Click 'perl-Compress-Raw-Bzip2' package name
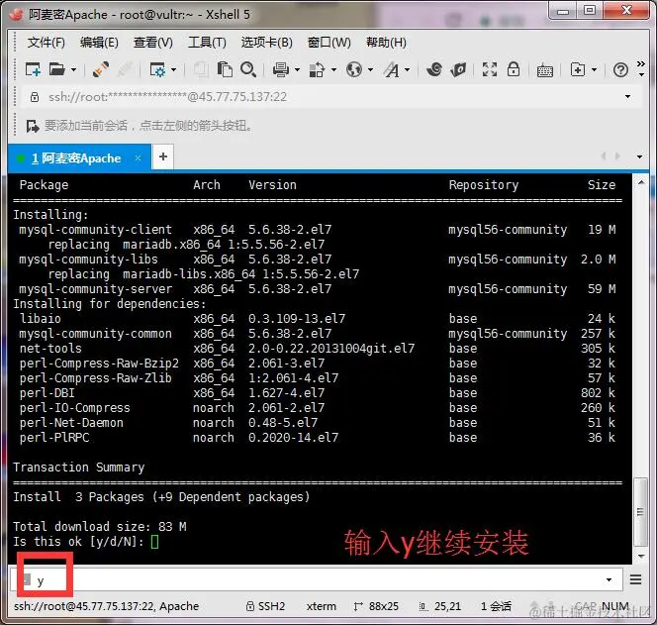The width and height of the screenshot is (657, 625). click(99, 364)
